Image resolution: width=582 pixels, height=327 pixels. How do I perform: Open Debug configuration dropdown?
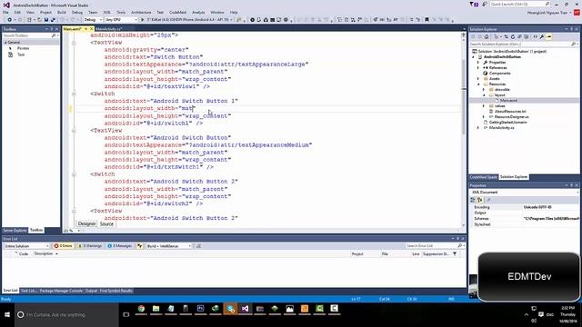[x=93, y=20]
